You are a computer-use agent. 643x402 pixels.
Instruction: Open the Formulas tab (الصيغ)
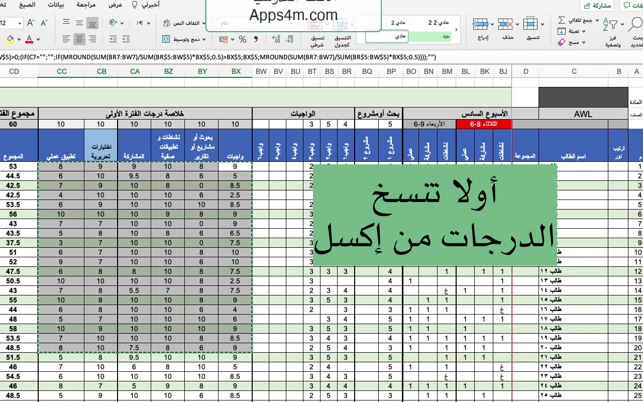point(27,5)
